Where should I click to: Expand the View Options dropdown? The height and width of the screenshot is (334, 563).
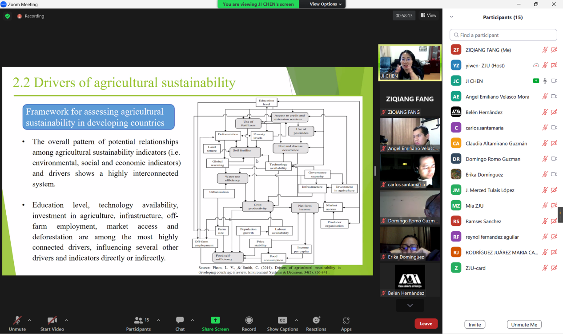click(326, 4)
